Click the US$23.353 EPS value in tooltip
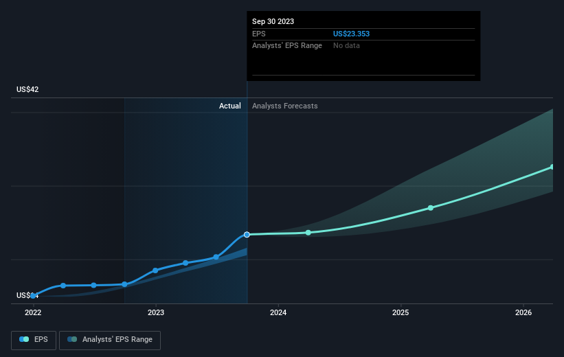The height and width of the screenshot is (357, 564). coord(351,34)
